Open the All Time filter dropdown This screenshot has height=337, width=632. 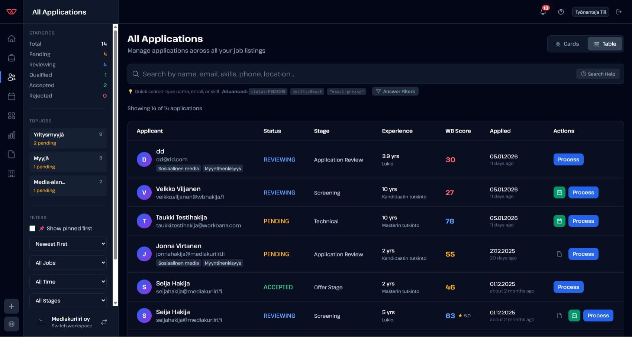point(68,282)
